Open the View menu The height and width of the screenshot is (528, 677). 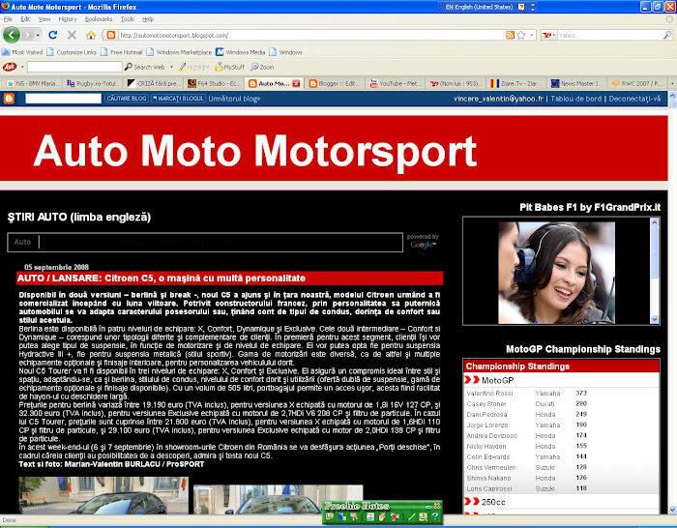click(44, 19)
